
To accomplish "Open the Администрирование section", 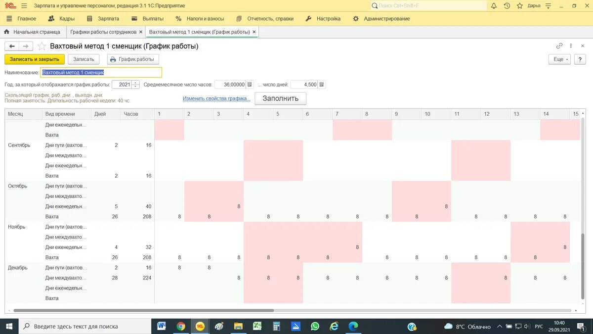I will (x=381, y=19).
